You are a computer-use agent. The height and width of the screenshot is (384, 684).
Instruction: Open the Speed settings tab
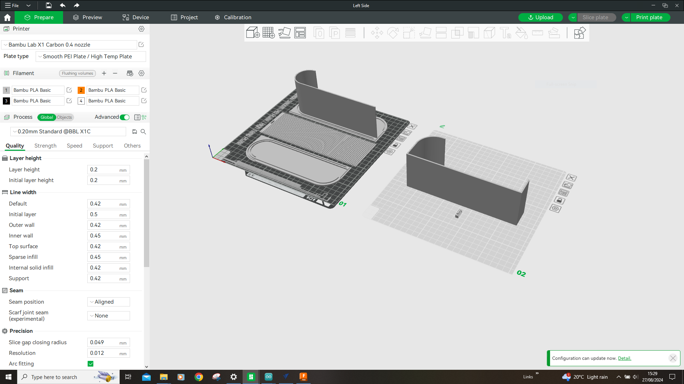tap(74, 146)
